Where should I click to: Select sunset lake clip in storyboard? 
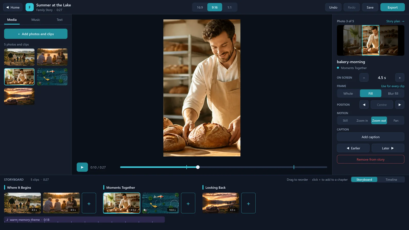[x=221, y=203]
